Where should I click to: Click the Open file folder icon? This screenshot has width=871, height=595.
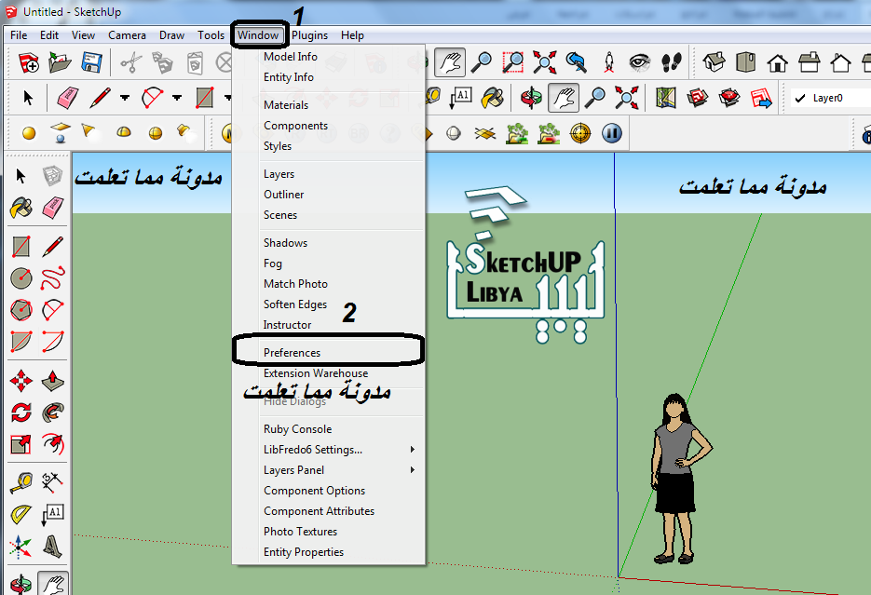[60, 62]
